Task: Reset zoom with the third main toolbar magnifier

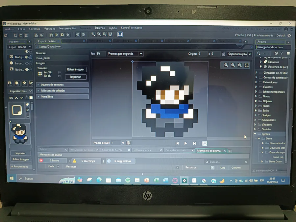Action: tap(105, 34)
